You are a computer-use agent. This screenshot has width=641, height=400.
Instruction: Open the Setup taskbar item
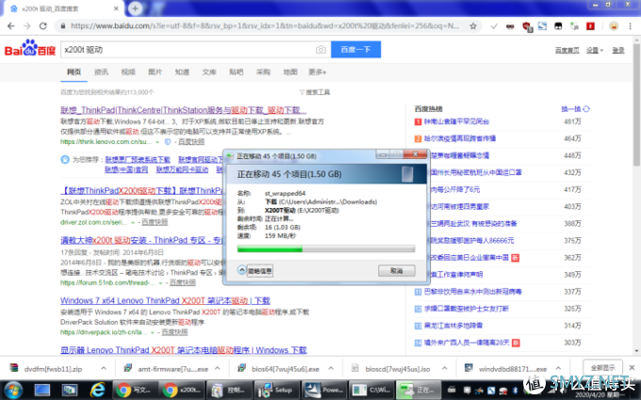click(x=275, y=391)
